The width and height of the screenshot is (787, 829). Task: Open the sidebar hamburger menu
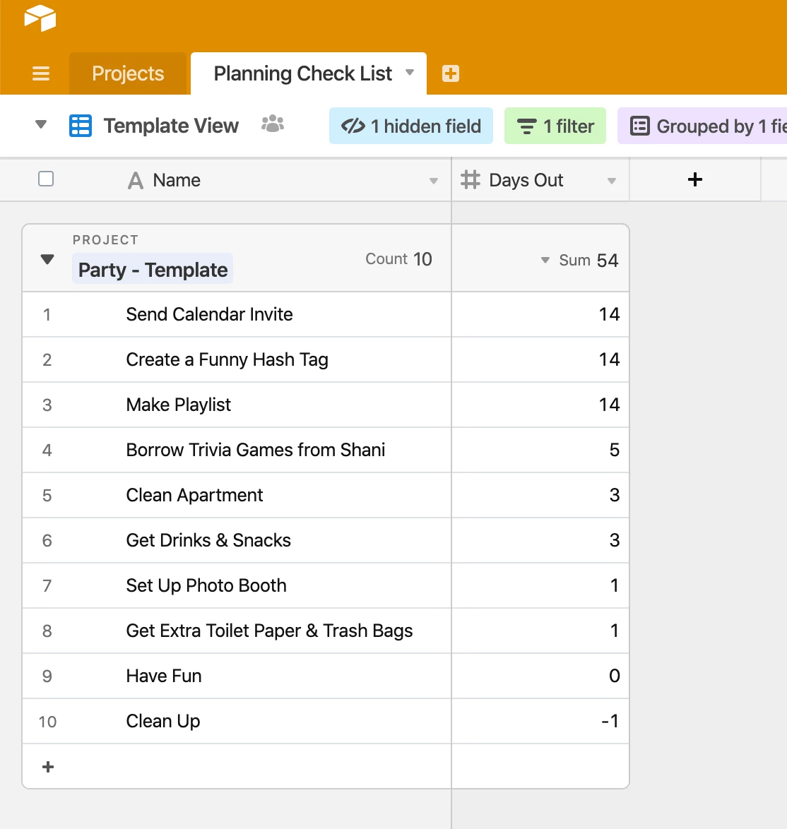tap(41, 73)
